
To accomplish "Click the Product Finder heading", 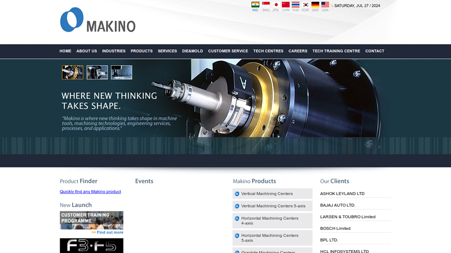I will click(x=78, y=181).
